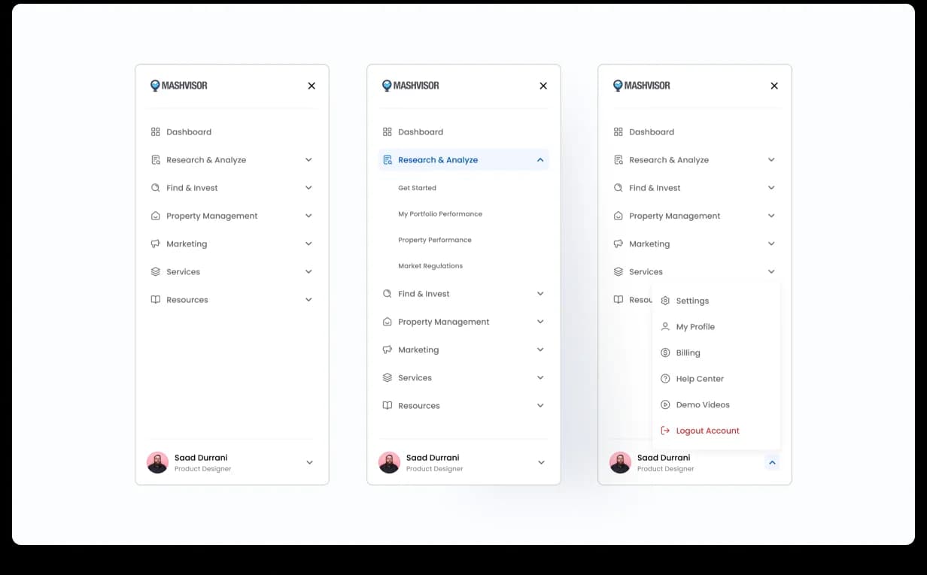
Task: Click Dashboard grid icon in left panel
Action: coord(156,132)
